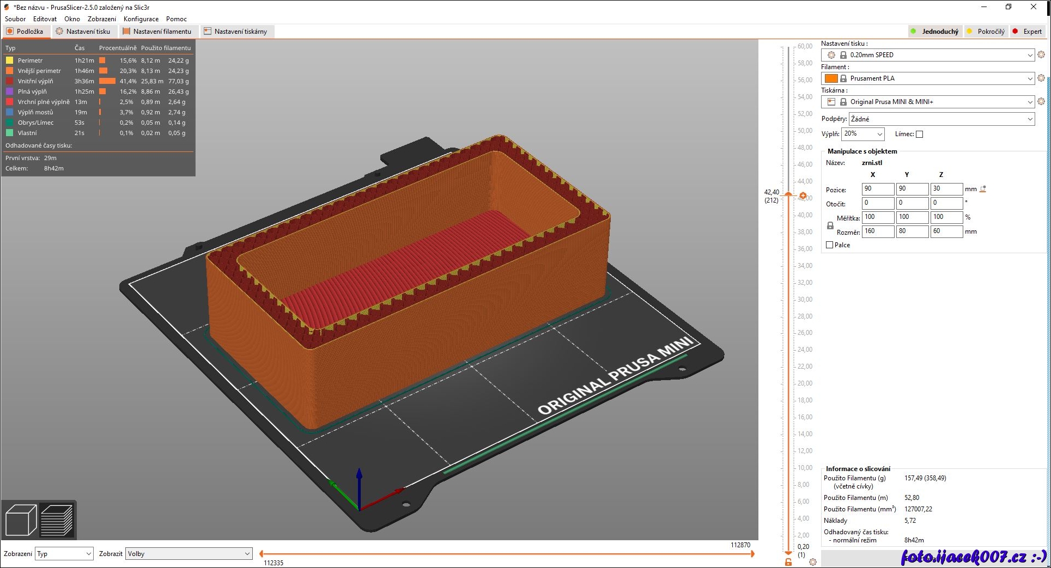Open the Konfigurace menu
Image resolution: width=1051 pixels, height=568 pixels.
tap(141, 19)
